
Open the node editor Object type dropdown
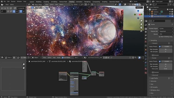coord(36,57)
